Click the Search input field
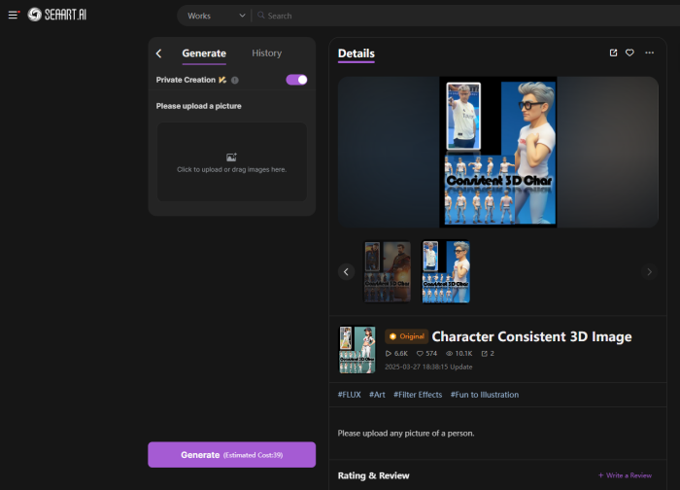Image resolution: width=680 pixels, height=490 pixels. (468, 16)
